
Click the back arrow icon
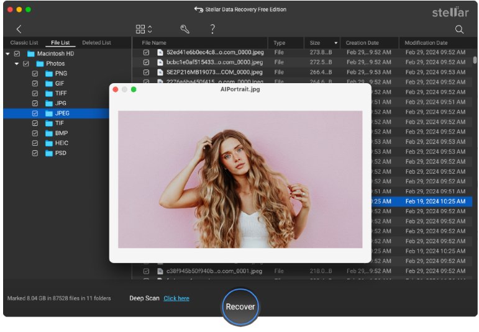[x=19, y=29]
